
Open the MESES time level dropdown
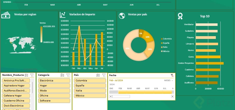click(168, 80)
